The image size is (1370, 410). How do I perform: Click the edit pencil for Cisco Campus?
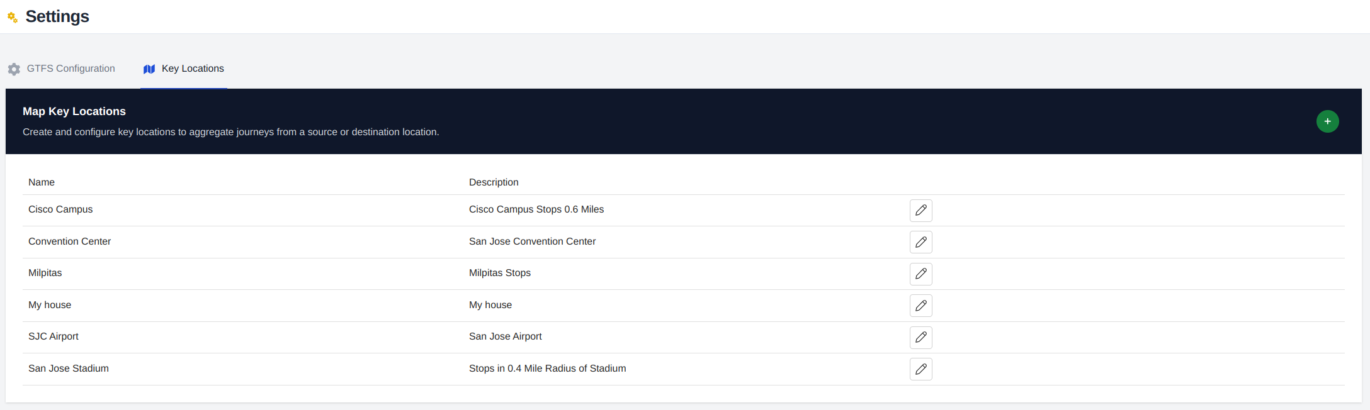click(x=920, y=211)
